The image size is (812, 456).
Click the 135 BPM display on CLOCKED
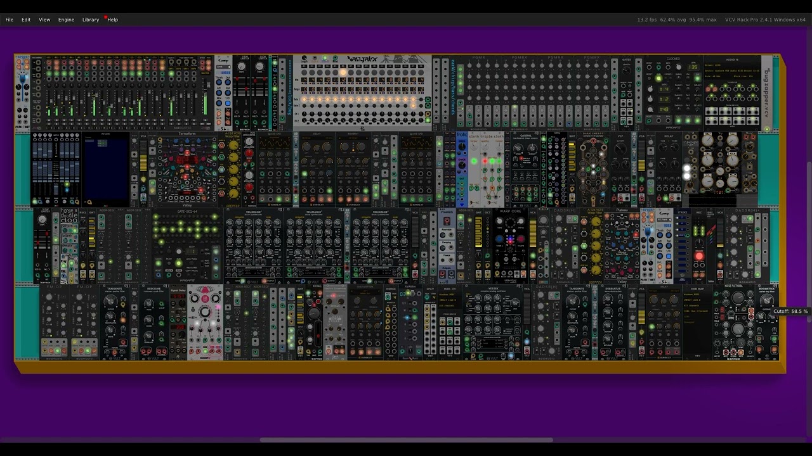pos(693,66)
